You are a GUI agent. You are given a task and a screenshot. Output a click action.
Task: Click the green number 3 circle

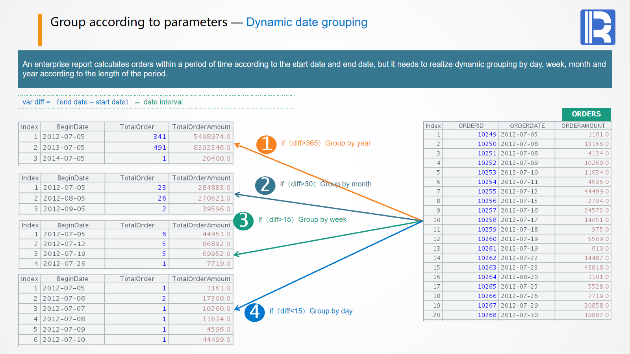pyautogui.click(x=243, y=221)
